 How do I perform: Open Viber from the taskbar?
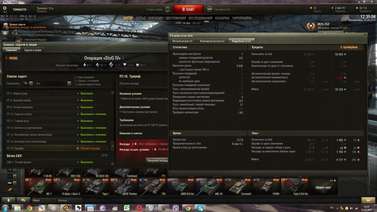(176, 208)
